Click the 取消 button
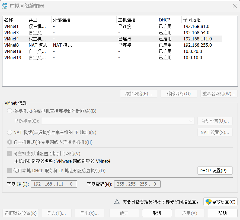Viewport: 240px width, 220px height. pyautogui.click(x=157, y=213)
